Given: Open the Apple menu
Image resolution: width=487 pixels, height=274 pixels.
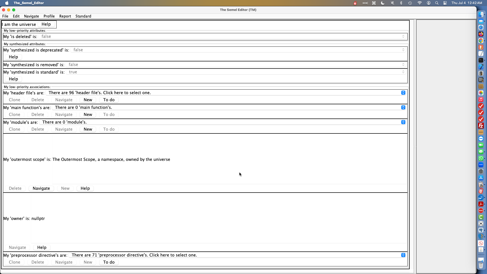Looking at the screenshot, I should [7, 3].
